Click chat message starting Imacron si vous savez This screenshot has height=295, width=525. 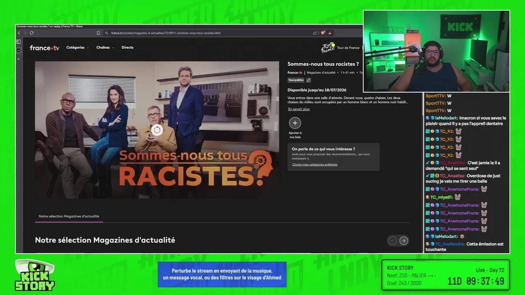point(466,121)
